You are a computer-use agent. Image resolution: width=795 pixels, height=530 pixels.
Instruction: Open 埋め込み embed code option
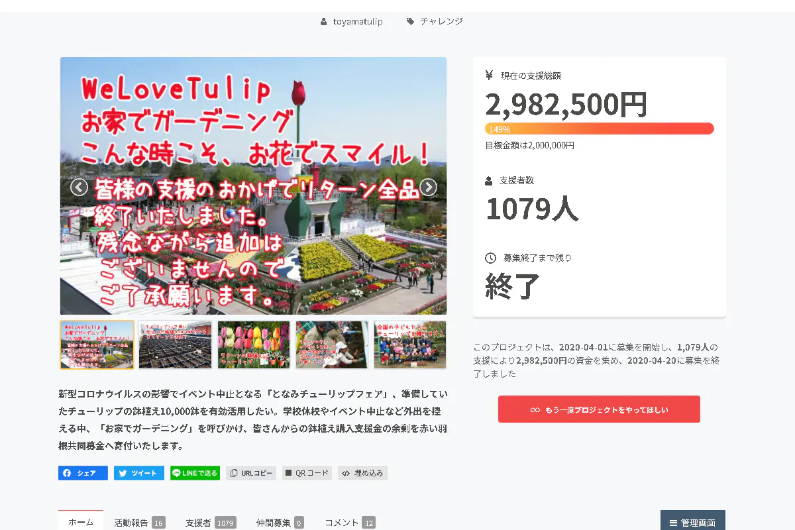pyautogui.click(x=362, y=473)
